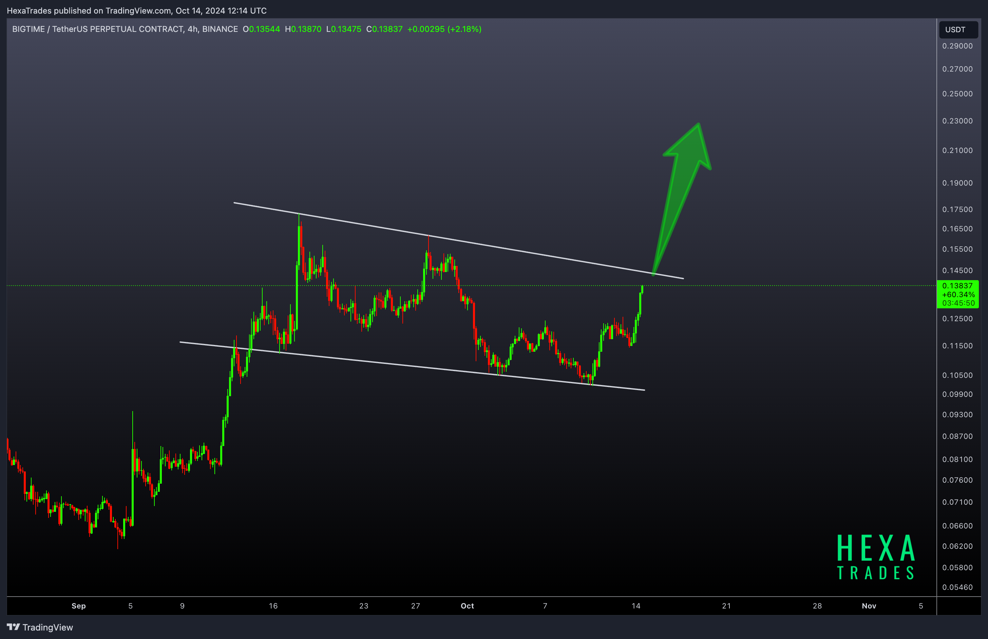The width and height of the screenshot is (988, 639).
Task: Click the 23 date label on the time axis
Action: click(364, 606)
